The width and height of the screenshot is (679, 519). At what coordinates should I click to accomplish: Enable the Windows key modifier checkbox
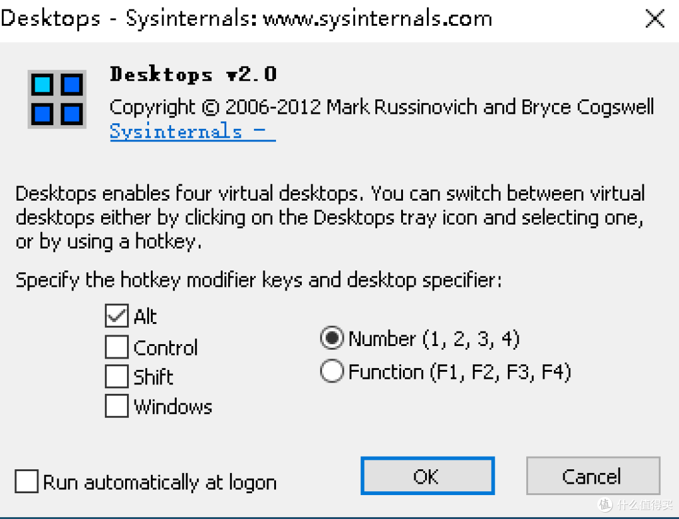(117, 406)
